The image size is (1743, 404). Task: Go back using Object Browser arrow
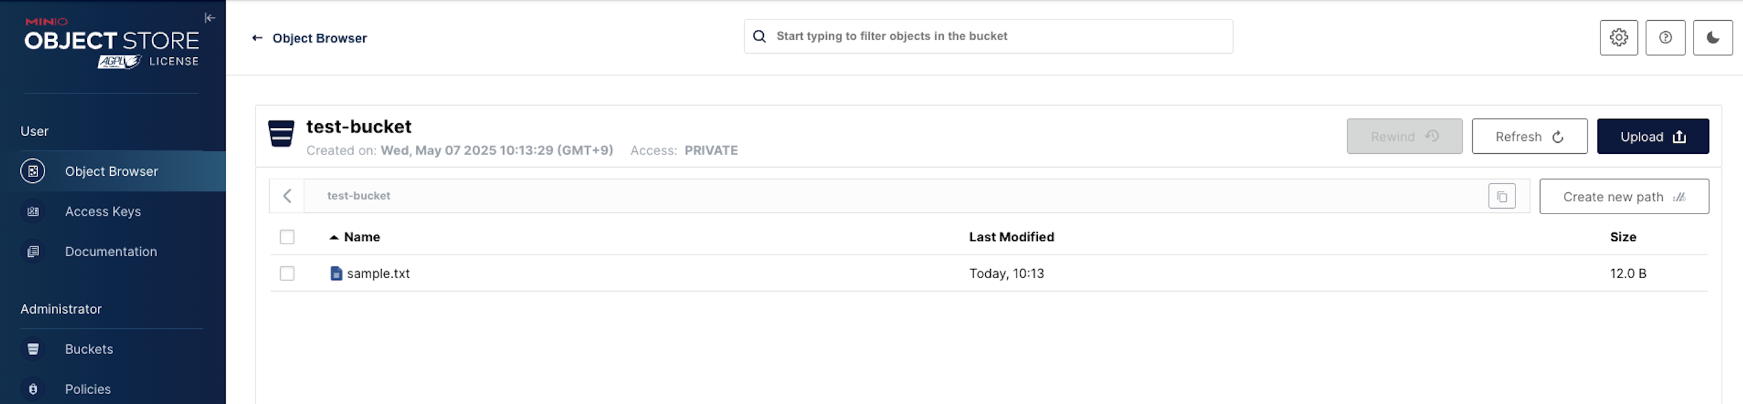pos(257,38)
